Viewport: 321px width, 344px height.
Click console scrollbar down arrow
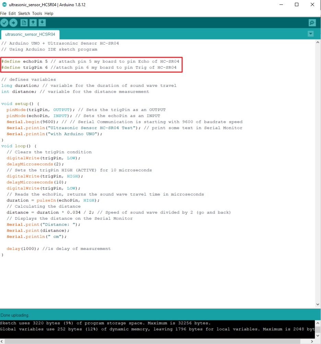click(318, 336)
